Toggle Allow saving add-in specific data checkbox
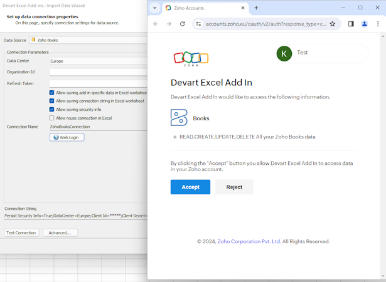This screenshot has height=282, width=386. pos(51,93)
